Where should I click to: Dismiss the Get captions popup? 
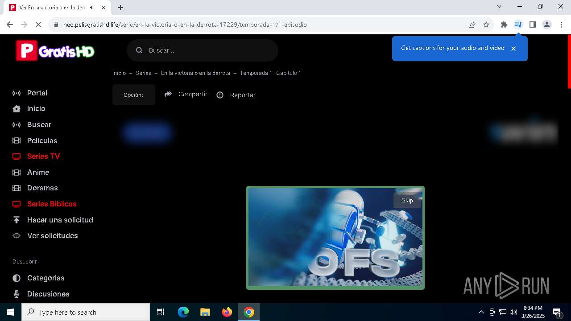point(513,49)
